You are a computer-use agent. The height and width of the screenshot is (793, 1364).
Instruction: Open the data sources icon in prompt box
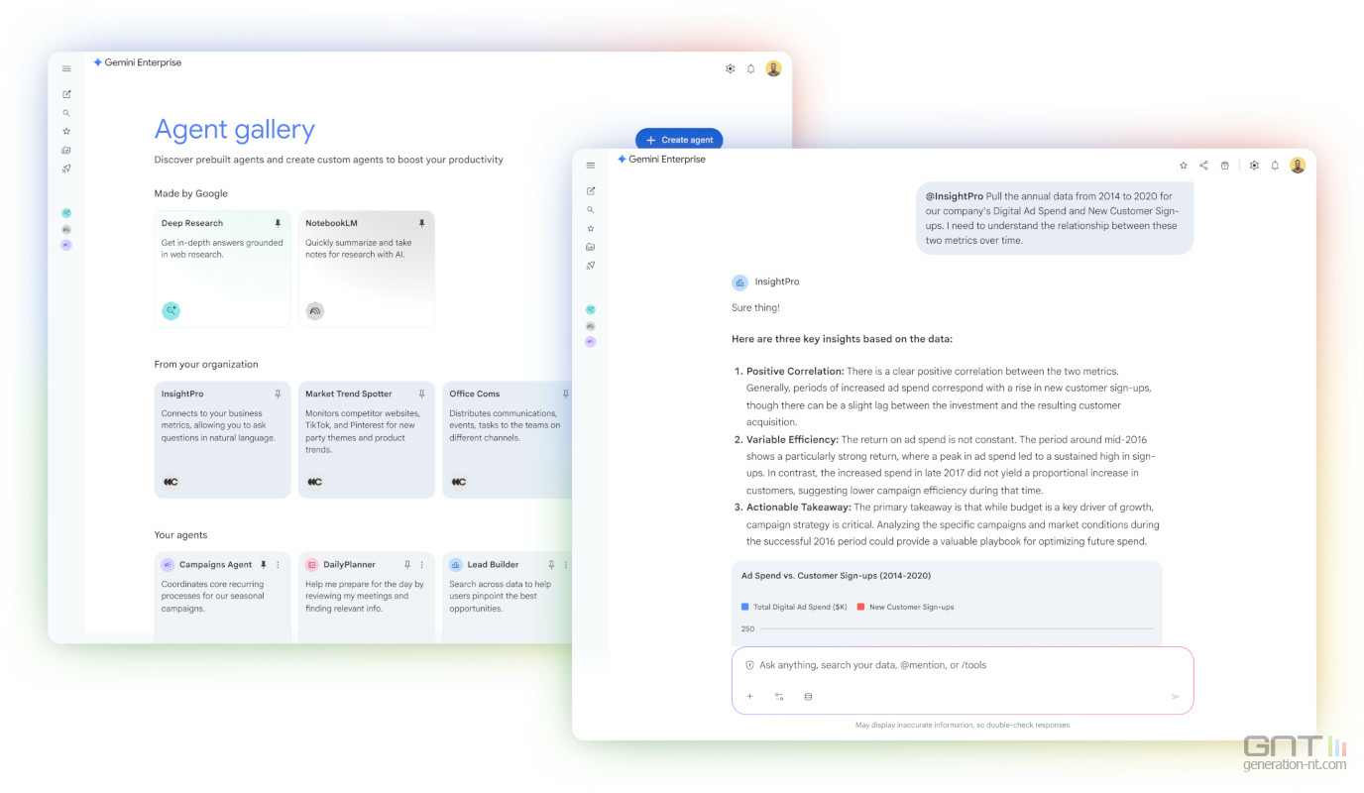click(x=808, y=697)
